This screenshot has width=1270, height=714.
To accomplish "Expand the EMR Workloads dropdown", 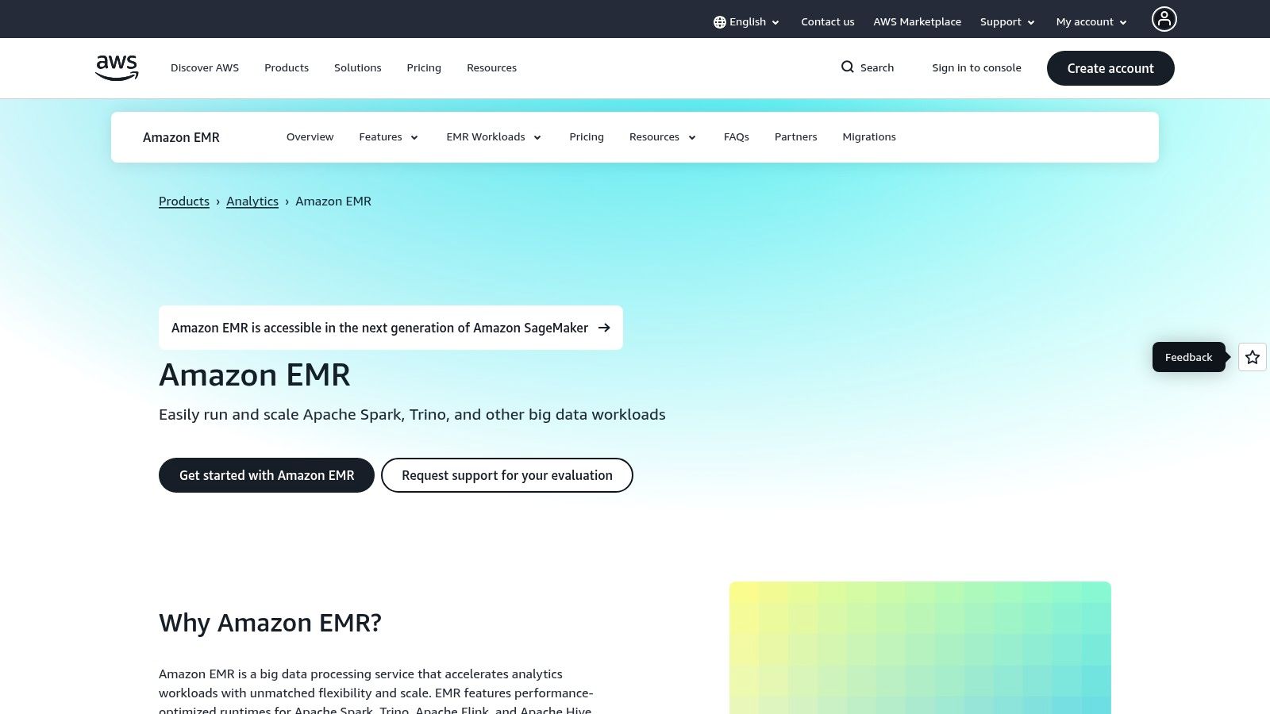I will pyautogui.click(x=492, y=136).
